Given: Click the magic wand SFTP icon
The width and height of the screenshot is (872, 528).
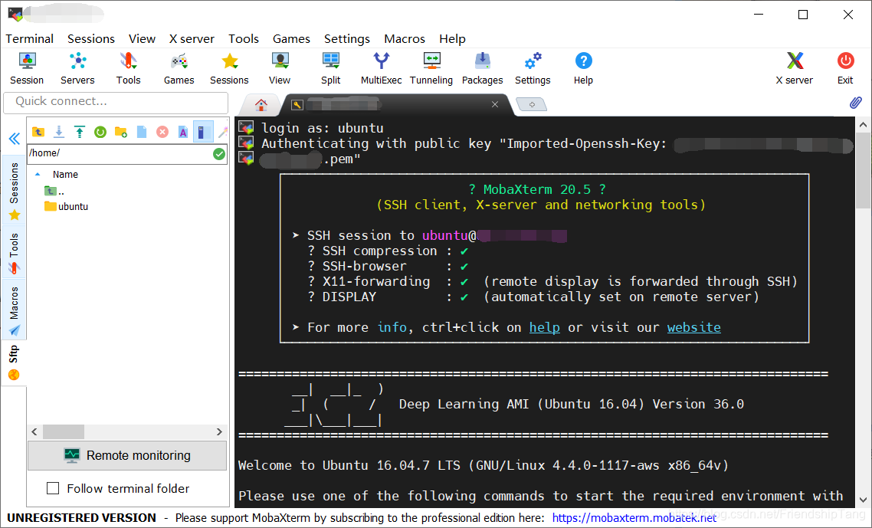Looking at the screenshot, I should pos(222,132).
